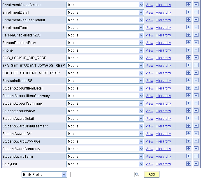Screen dimensions: 202x179
Task: Add a row after StudentAwardDetail
Action: (x=189, y=118)
